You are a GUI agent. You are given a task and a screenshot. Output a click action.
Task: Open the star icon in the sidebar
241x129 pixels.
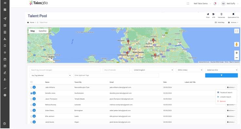(5, 52)
